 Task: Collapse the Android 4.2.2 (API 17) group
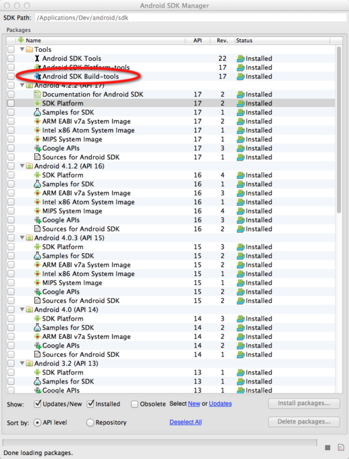click(22, 85)
